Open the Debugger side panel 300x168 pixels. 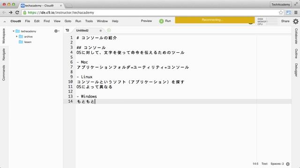pos(296,70)
